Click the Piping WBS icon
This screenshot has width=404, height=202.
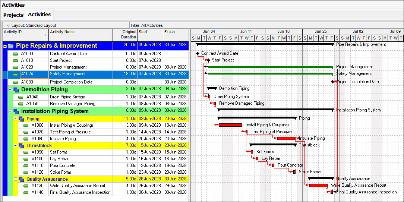21,119
